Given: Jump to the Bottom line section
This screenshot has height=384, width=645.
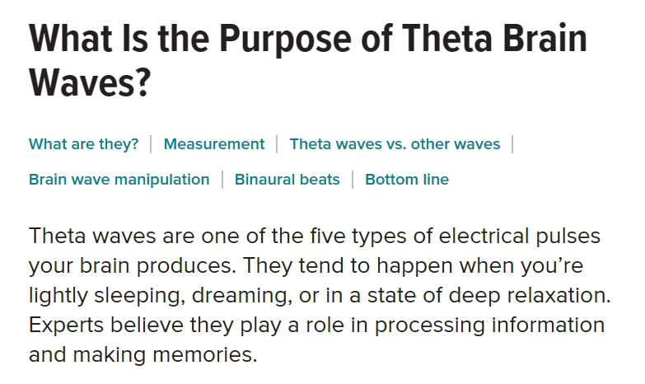Looking at the screenshot, I should click(407, 180).
